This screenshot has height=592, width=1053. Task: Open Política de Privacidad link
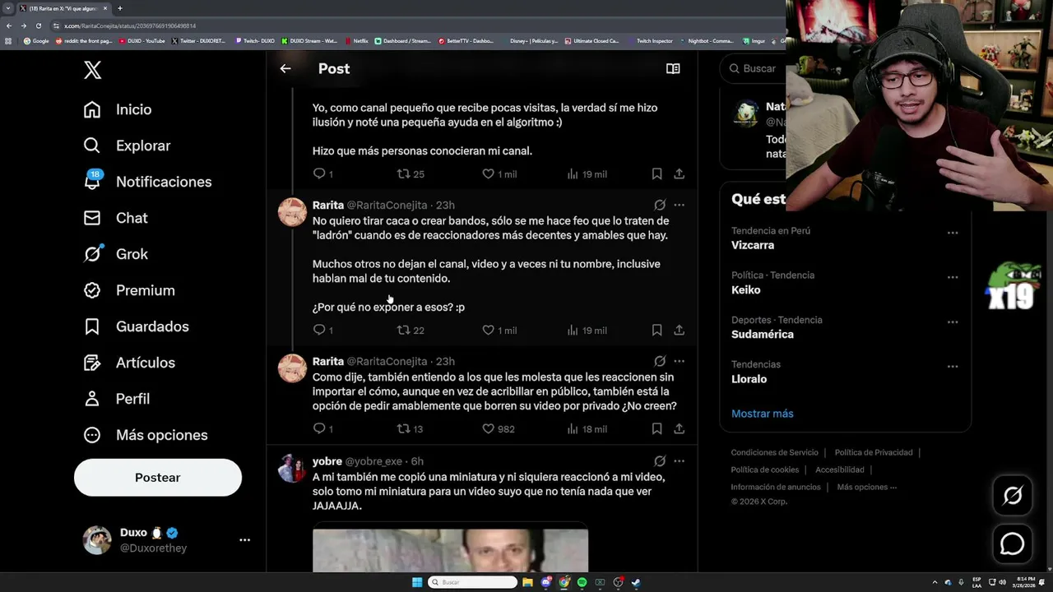[x=874, y=452]
